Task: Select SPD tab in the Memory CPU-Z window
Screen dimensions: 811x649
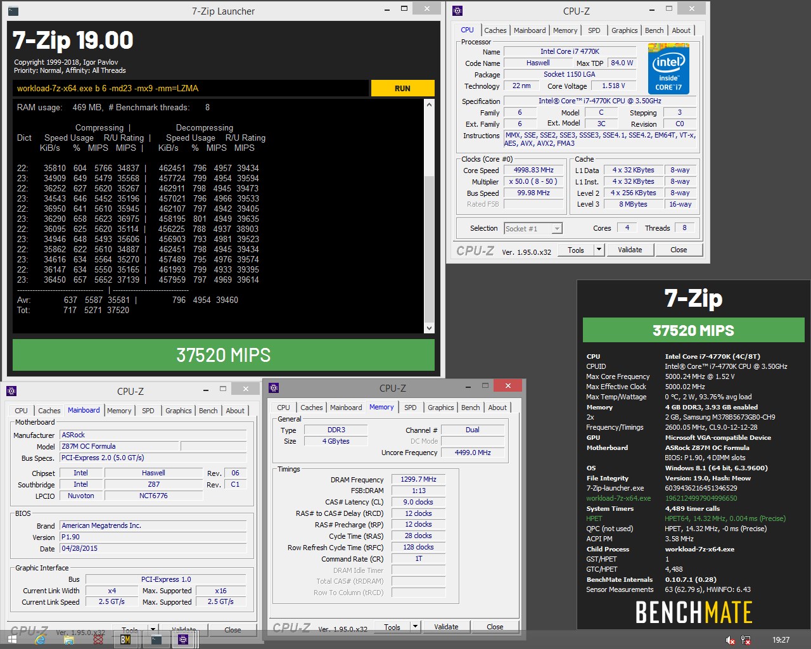Action: (410, 408)
